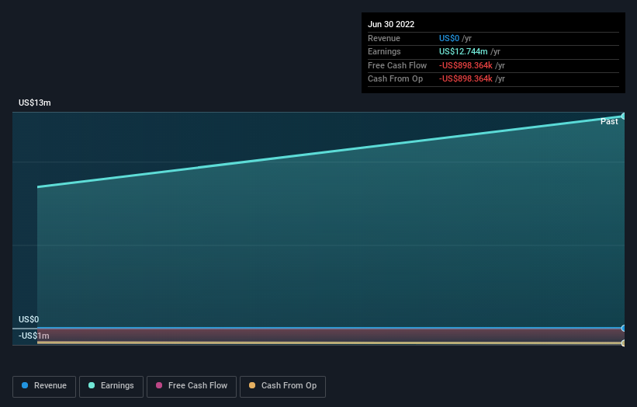
Task: Click the Earnings row label in tooltip
Action: pos(384,51)
